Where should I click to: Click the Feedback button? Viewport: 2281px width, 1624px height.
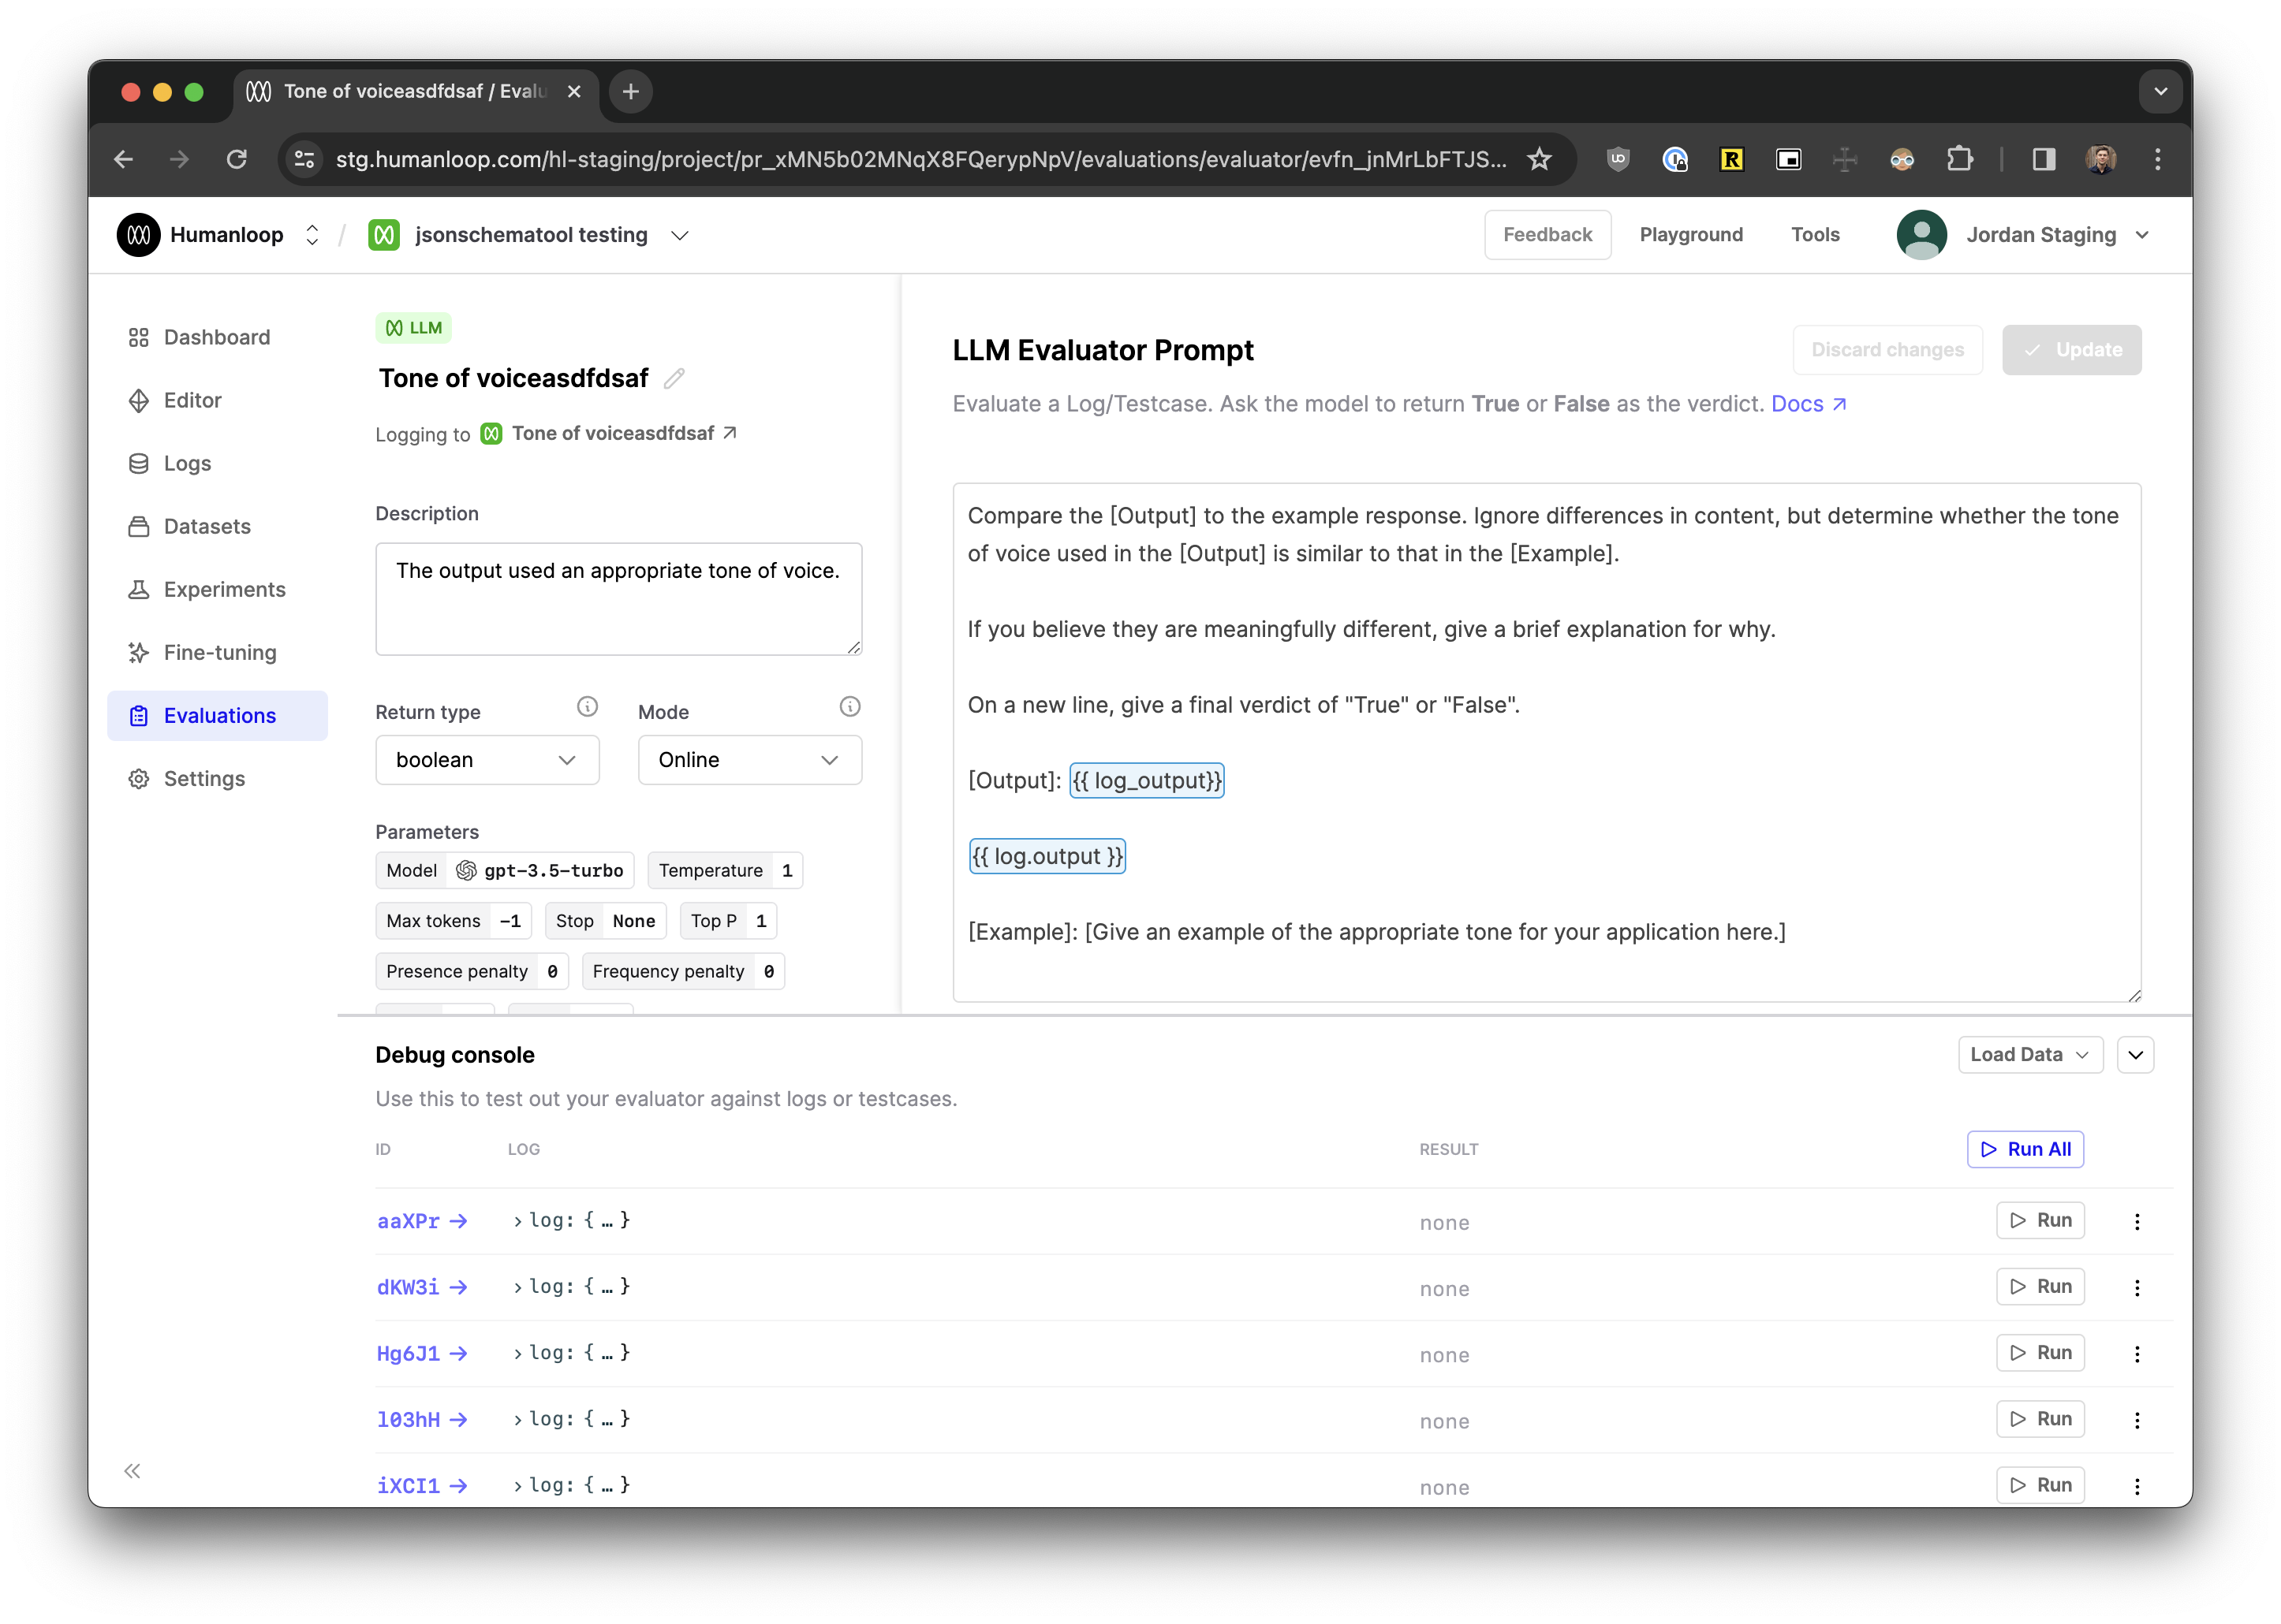(1547, 235)
